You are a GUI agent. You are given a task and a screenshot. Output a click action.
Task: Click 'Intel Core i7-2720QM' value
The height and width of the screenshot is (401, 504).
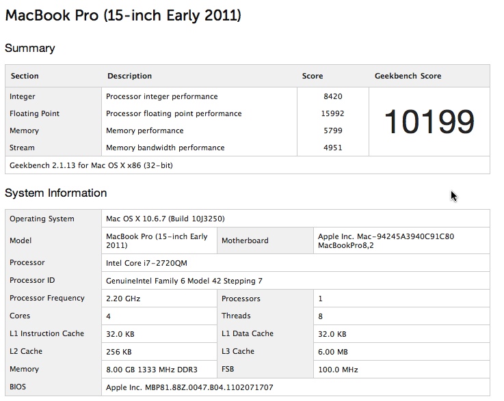[x=146, y=263]
